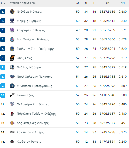129x148 pixels.
Task: Select the ΑΓ games column header
Action: (x=78, y=3)
